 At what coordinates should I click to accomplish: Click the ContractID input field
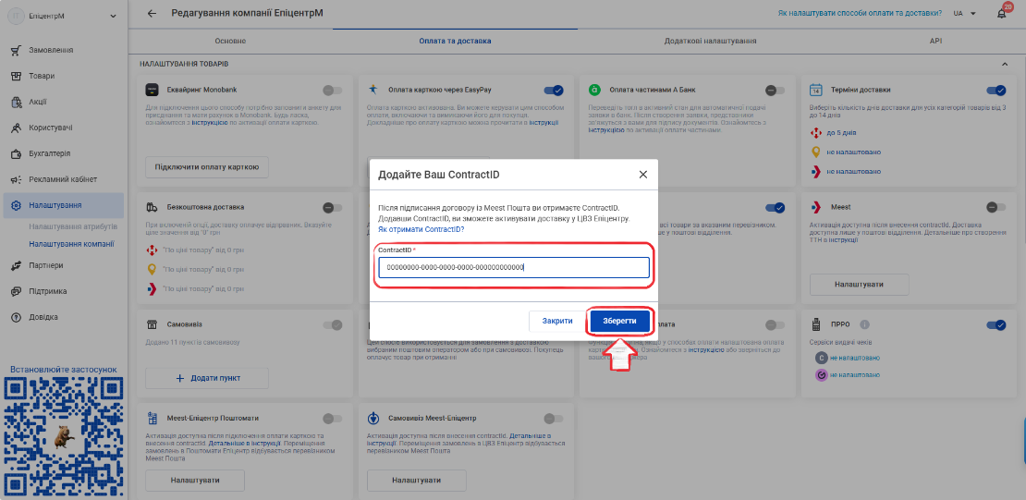click(x=514, y=267)
